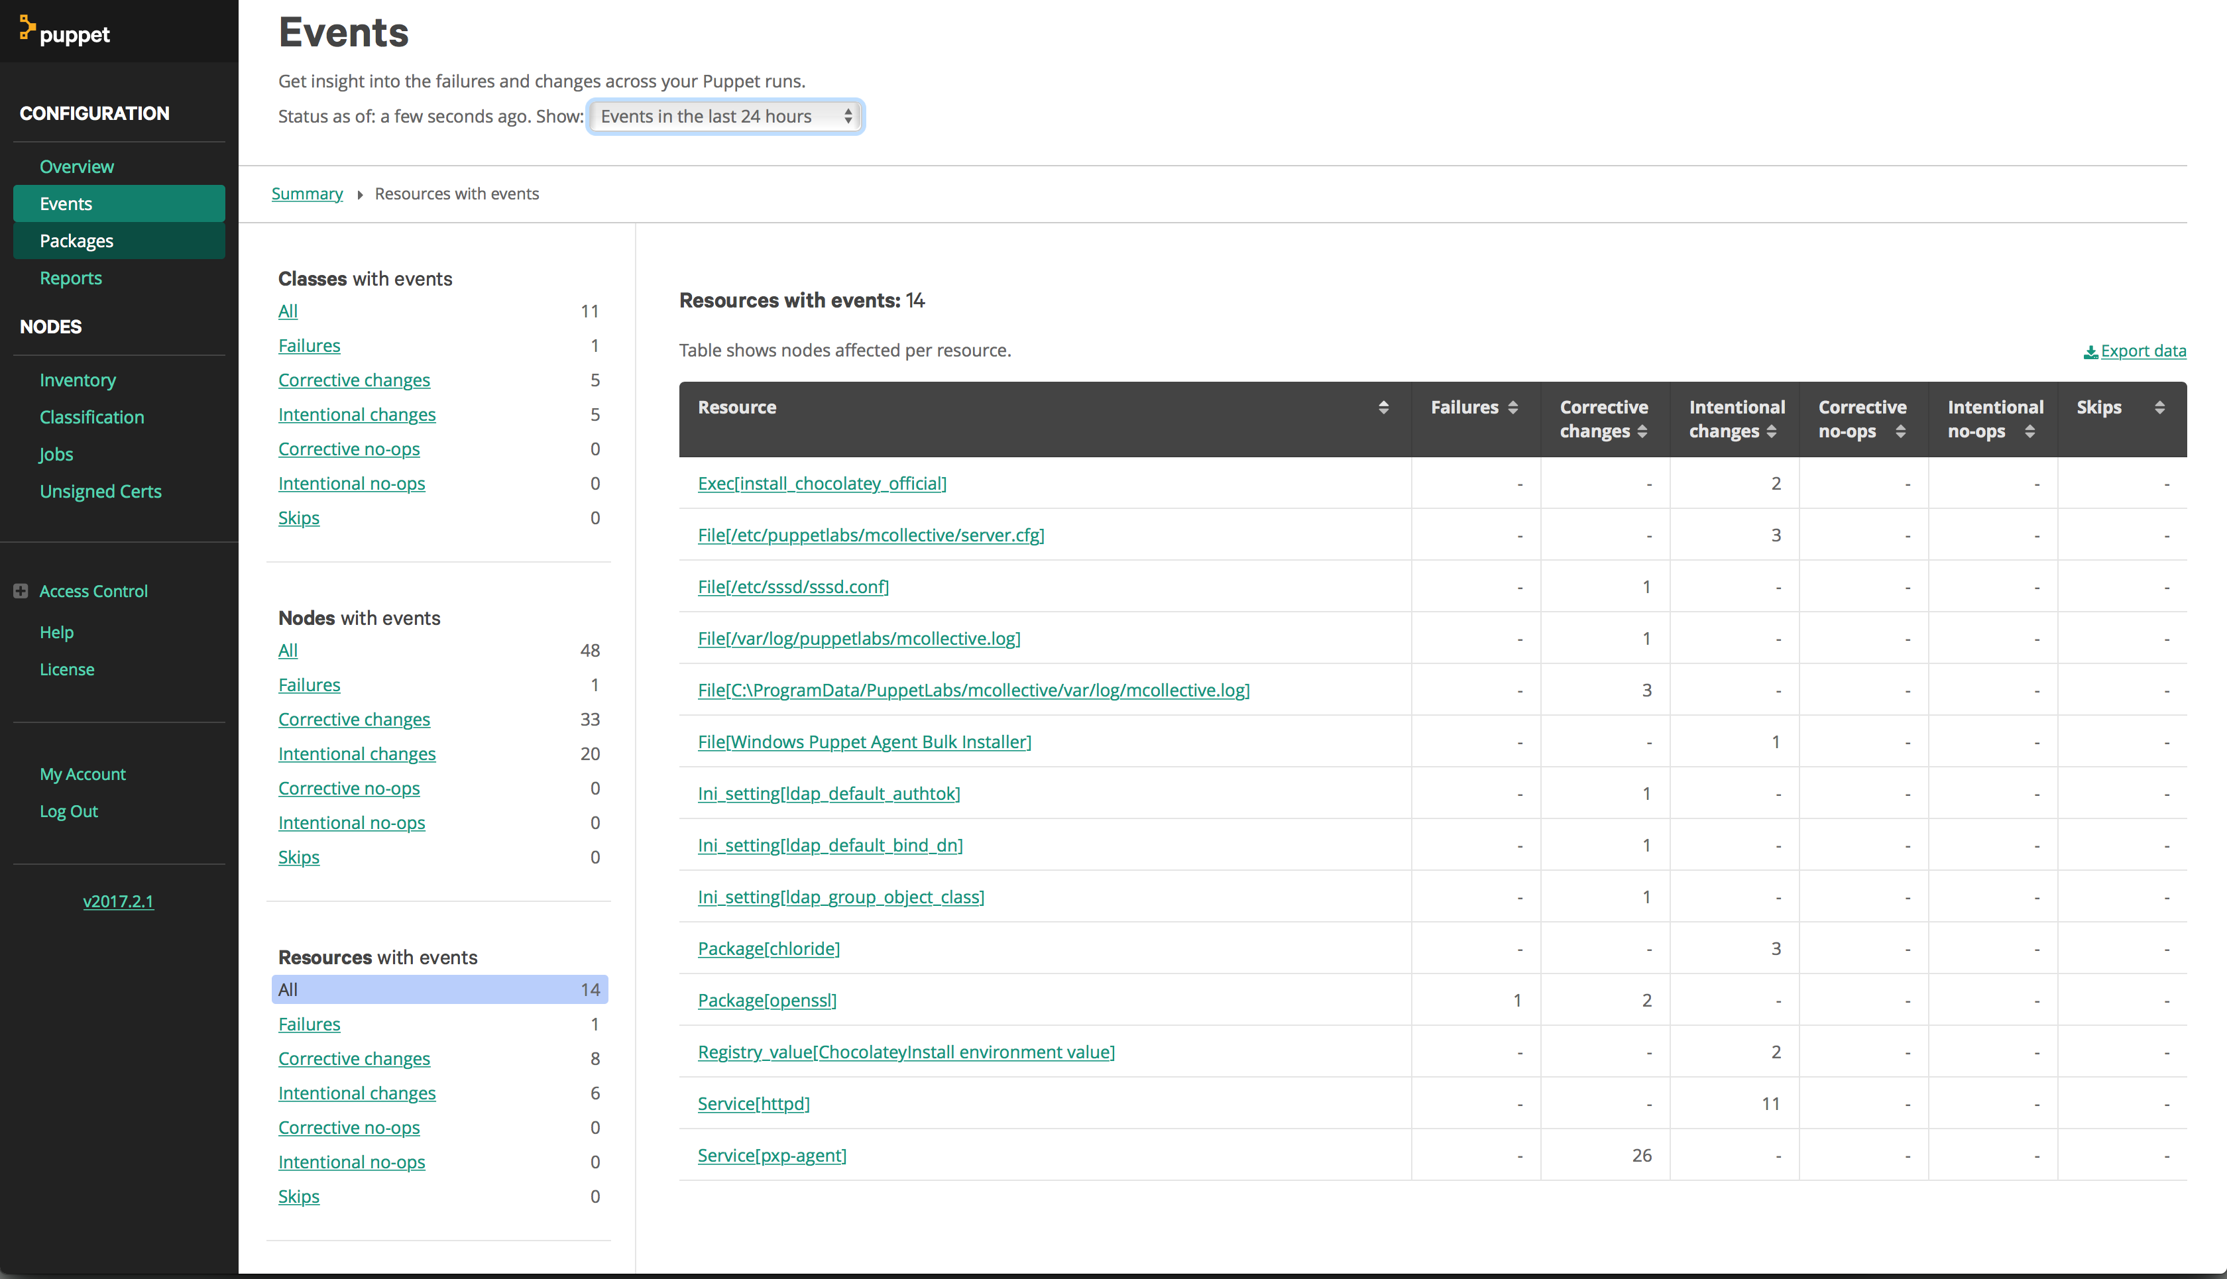This screenshot has width=2227, height=1279.
Task: Sort by Failures column arrows
Action: [x=1513, y=408]
